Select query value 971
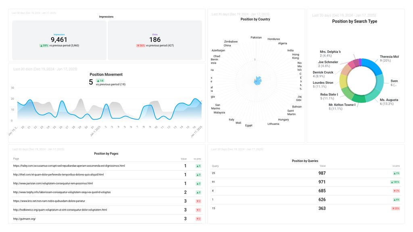The width and height of the screenshot is (413, 232). point(322,182)
